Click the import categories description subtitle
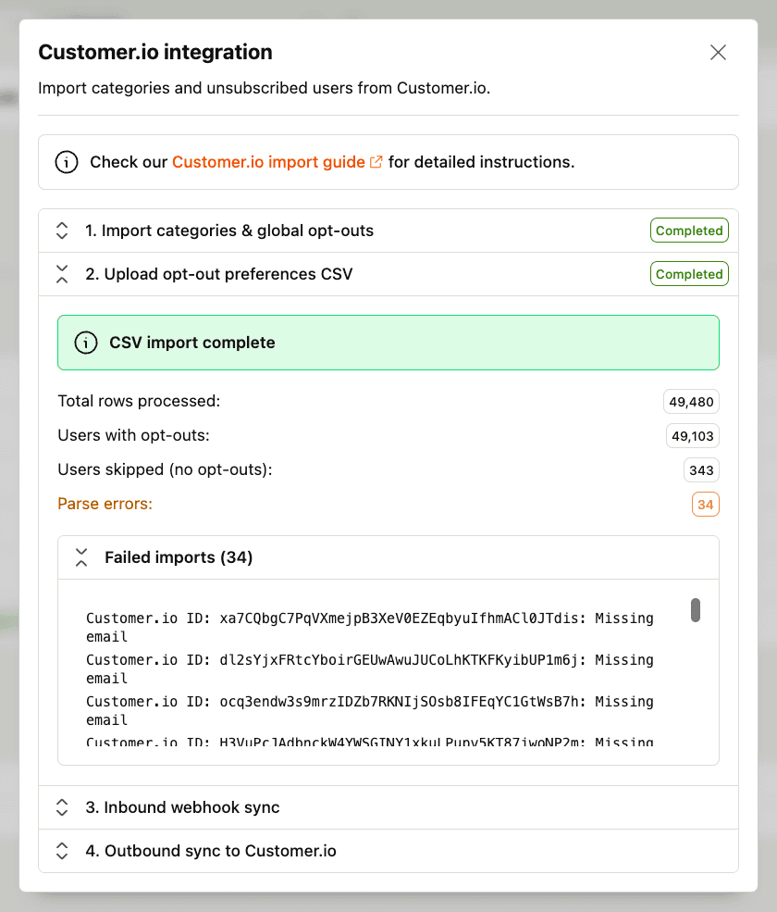Image resolution: width=777 pixels, height=912 pixels. coord(265,88)
